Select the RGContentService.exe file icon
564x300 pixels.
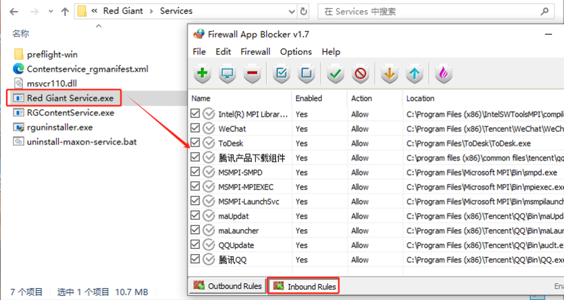[19, 113]
